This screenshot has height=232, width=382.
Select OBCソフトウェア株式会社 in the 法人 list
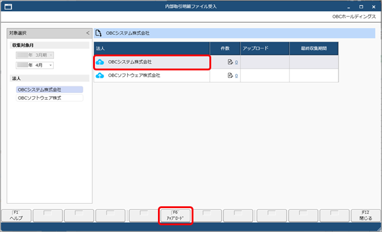50,98
